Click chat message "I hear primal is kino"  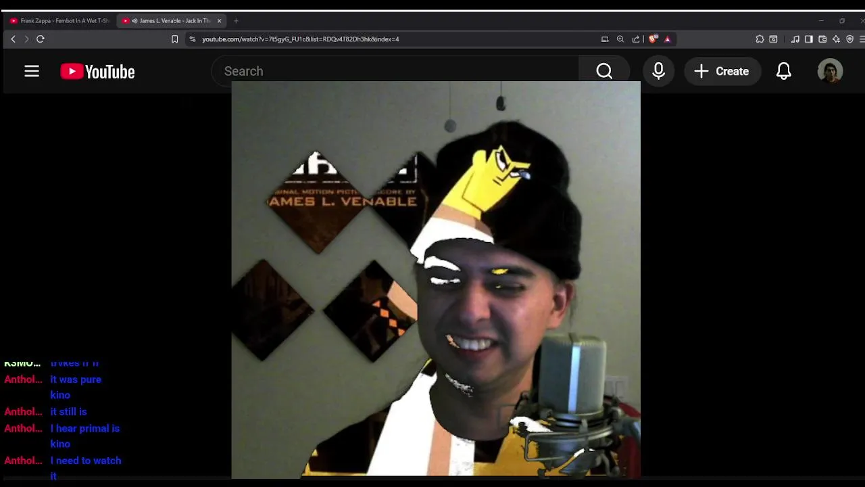[84, 436]
